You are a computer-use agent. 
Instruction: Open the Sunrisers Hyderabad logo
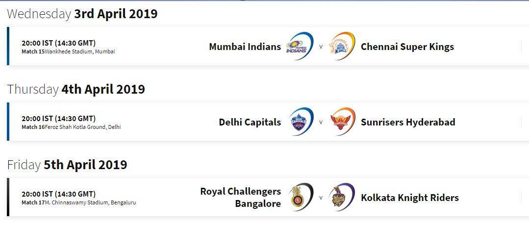[x=342, y=122]
